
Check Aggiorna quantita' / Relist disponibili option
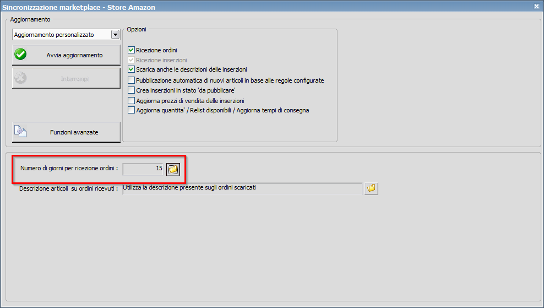131,110
